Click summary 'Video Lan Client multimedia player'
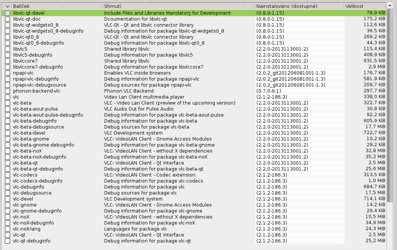This screenshot has height=250, width=397. click(x=144, y=97)
